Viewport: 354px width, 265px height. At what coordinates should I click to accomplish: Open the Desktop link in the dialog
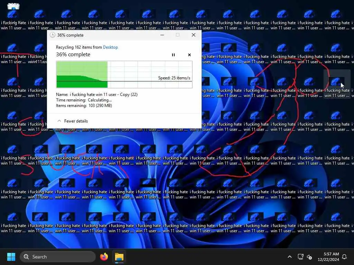[x=110, y=47]
